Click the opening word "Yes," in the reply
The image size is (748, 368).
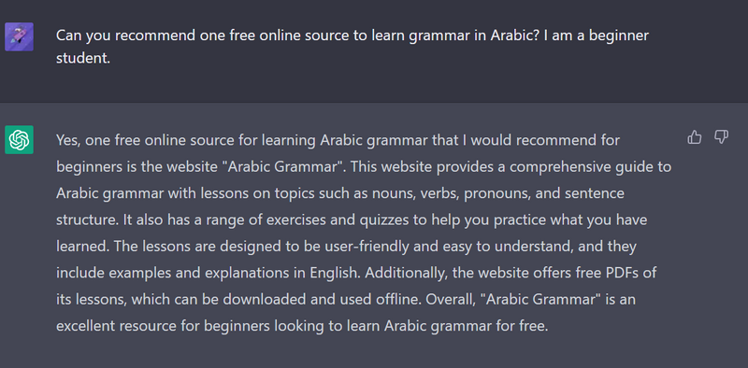(66, 141)
